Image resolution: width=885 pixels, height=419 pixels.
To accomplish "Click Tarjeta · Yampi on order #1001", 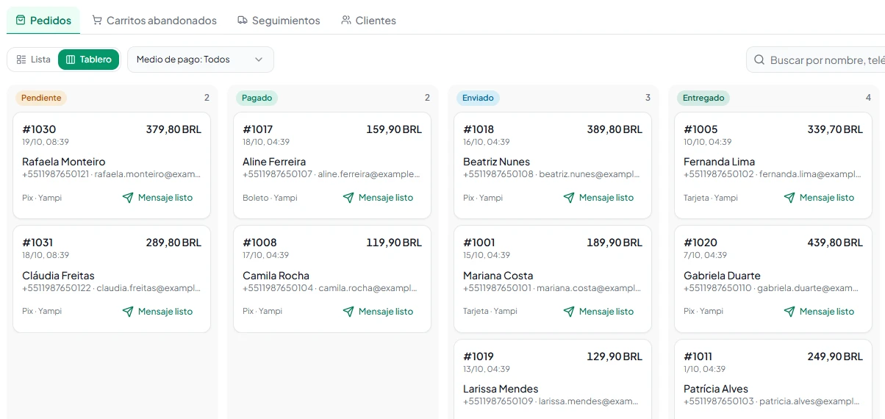I will pos(490,312).
